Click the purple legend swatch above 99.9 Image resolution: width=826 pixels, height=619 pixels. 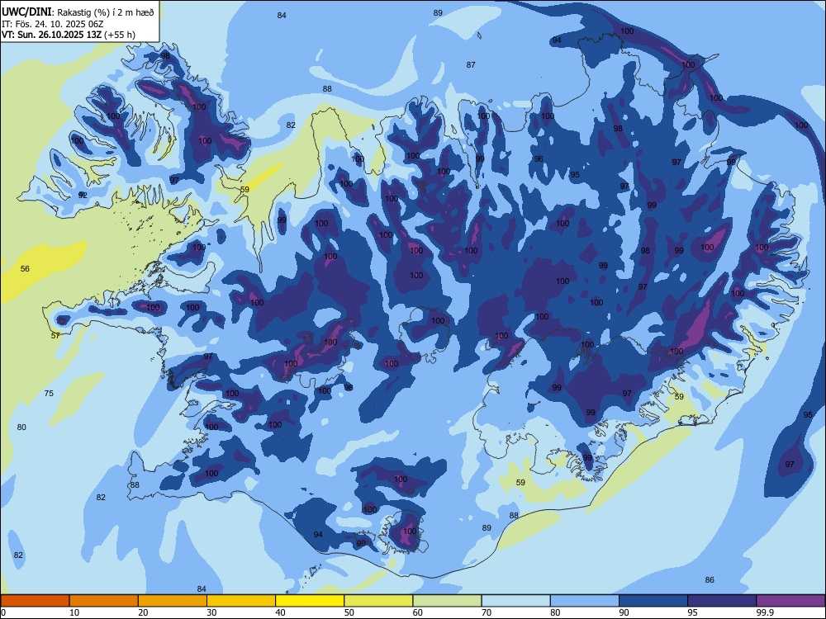click(790, 601)
